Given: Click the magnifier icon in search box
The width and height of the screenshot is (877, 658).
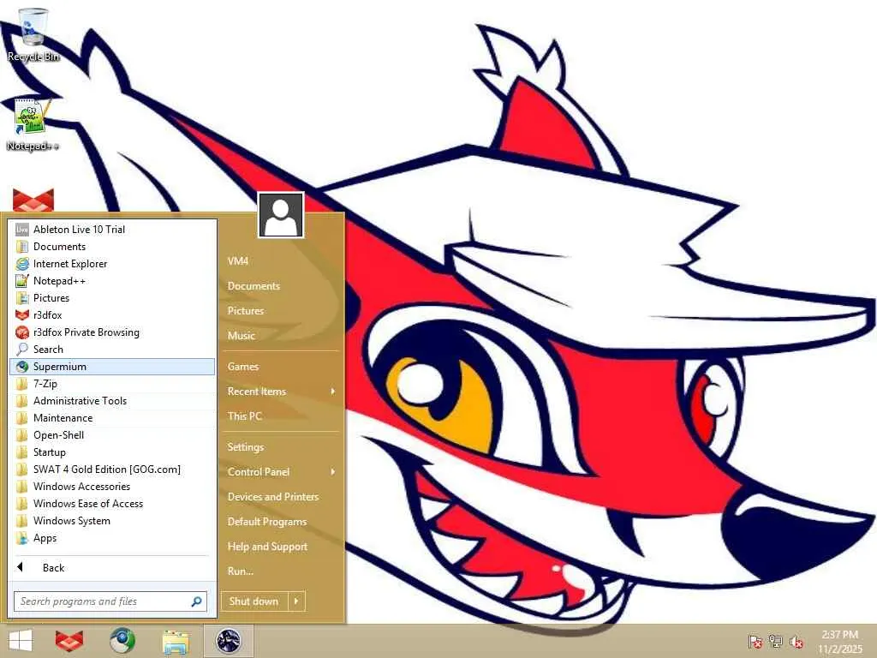Looking at the screenshot, I should pos(196,601).
